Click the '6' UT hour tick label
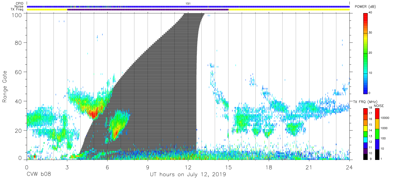The width and height of the screenshot is (393, 181). point(107,167)
